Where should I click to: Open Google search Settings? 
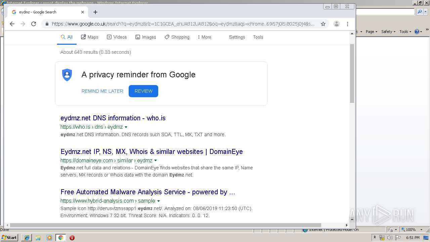[x=237, y=37]
